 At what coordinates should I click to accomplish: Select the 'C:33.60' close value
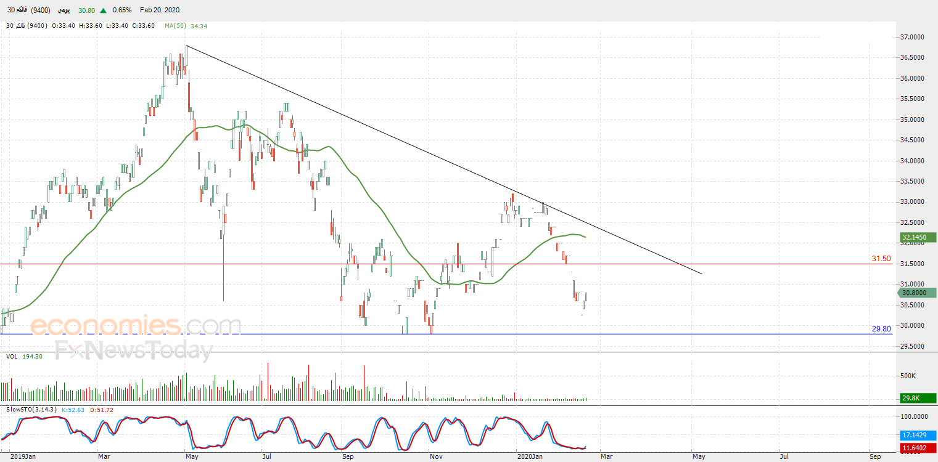click(x=145, y=26)
